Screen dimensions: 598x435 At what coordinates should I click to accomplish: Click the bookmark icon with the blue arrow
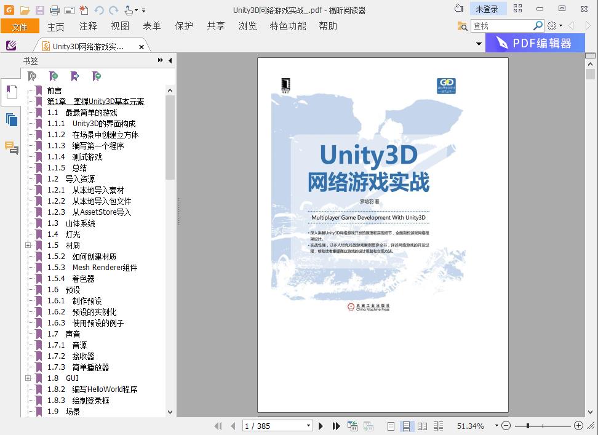tap(75, 76)
